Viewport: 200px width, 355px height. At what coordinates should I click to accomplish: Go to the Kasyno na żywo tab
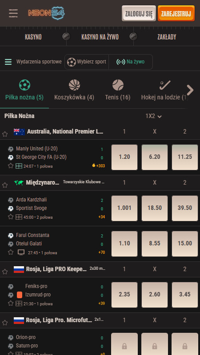(100, 37)
